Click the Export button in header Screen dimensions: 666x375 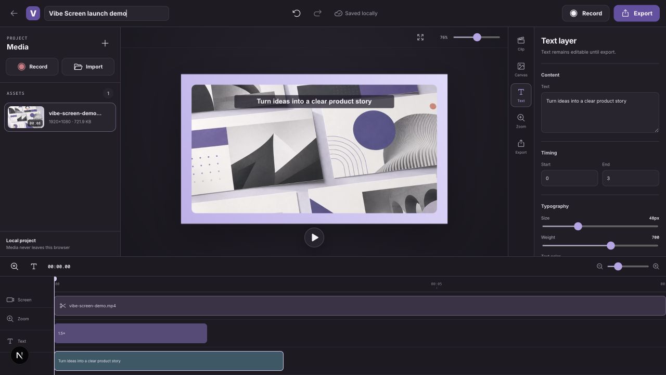click(x=637, y=14)
